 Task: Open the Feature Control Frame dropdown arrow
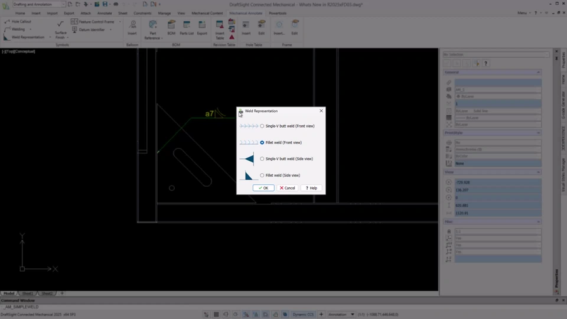[120, 22]
